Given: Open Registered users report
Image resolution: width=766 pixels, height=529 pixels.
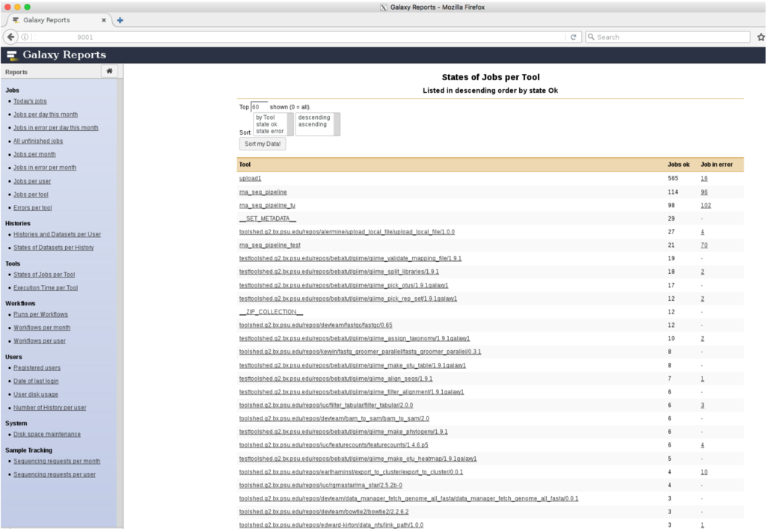Looking at the screenshot, I should click(37, 368).
